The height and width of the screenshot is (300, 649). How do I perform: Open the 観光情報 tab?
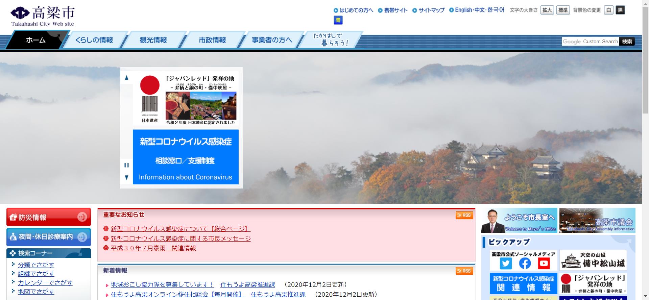click(x=153, y=40)
